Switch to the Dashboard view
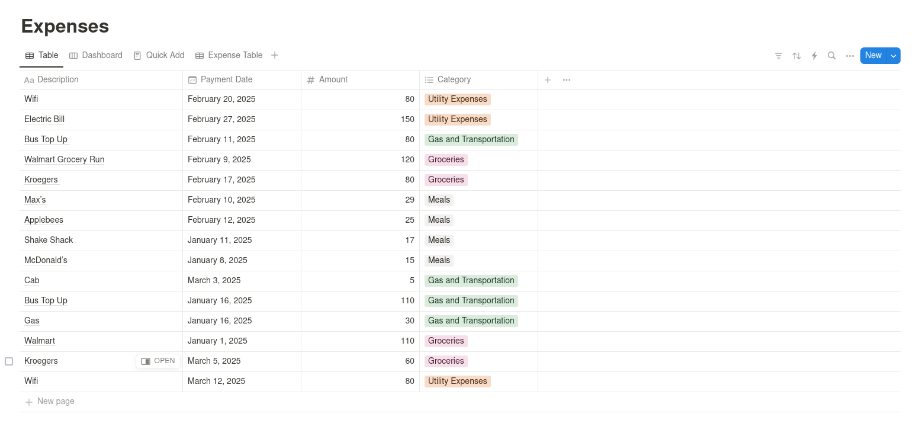 pyautogui.click(x=96, y=55)
